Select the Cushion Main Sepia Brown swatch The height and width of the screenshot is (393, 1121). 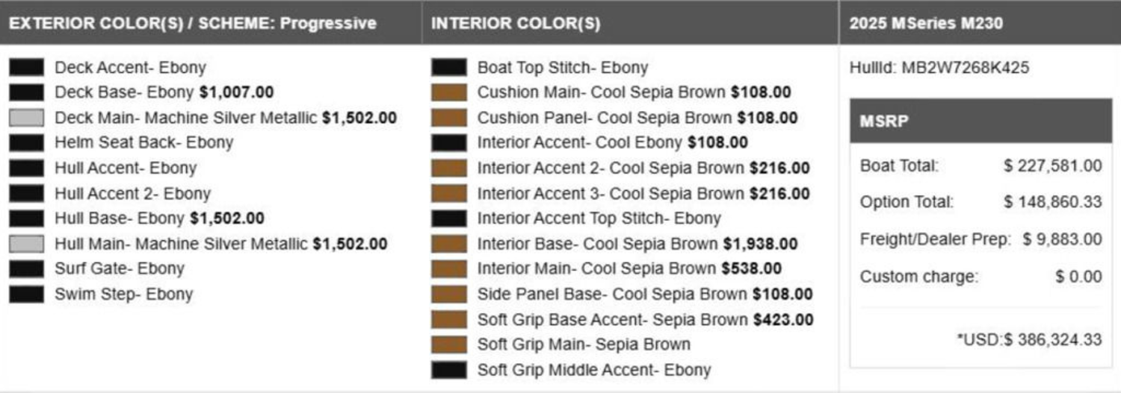click(x=448, y=92)
